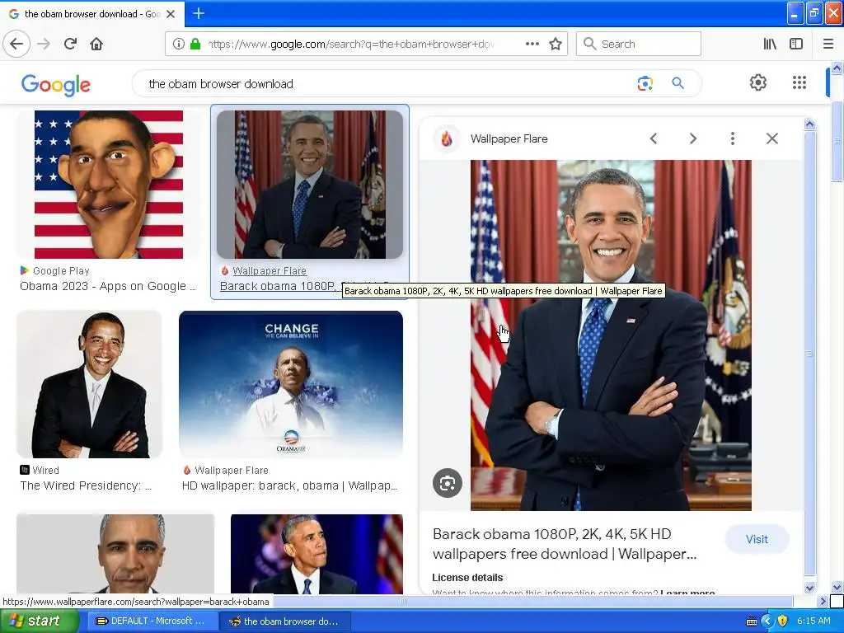Screen dimensions: 844x633
Task: Close the obam browser download tab
Action: coord(170,14)
